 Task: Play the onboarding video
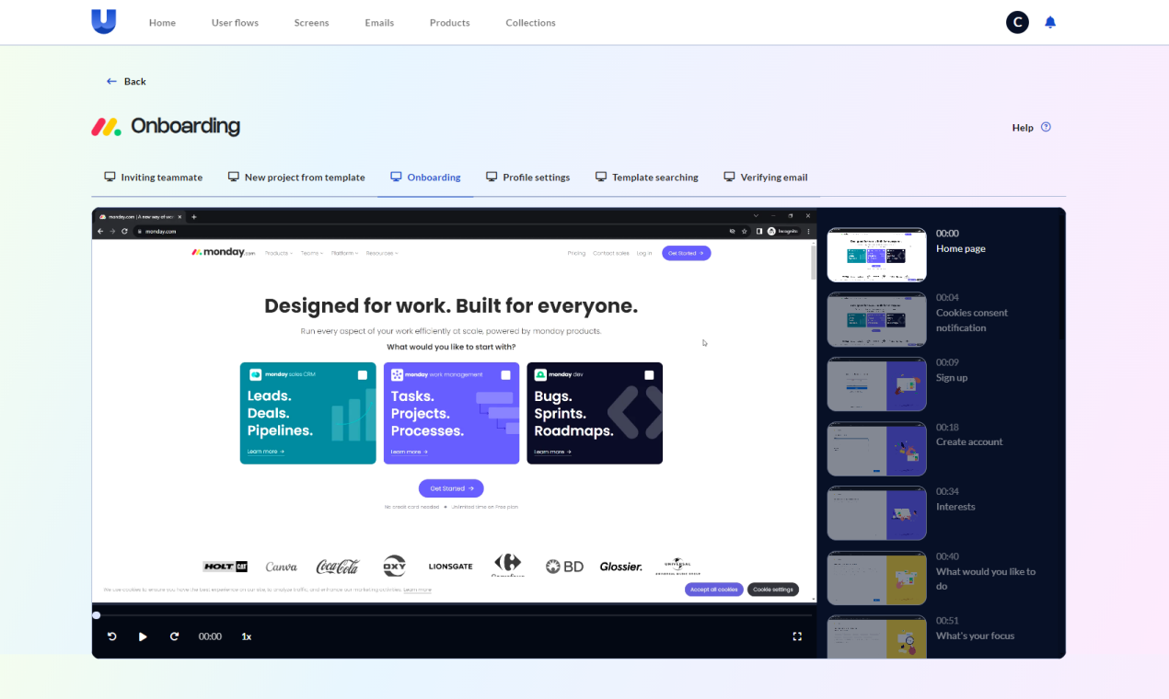pyautogui.click(x=143, y=636)
